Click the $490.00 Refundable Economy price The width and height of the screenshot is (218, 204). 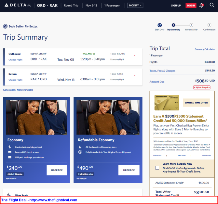[85, 168]
